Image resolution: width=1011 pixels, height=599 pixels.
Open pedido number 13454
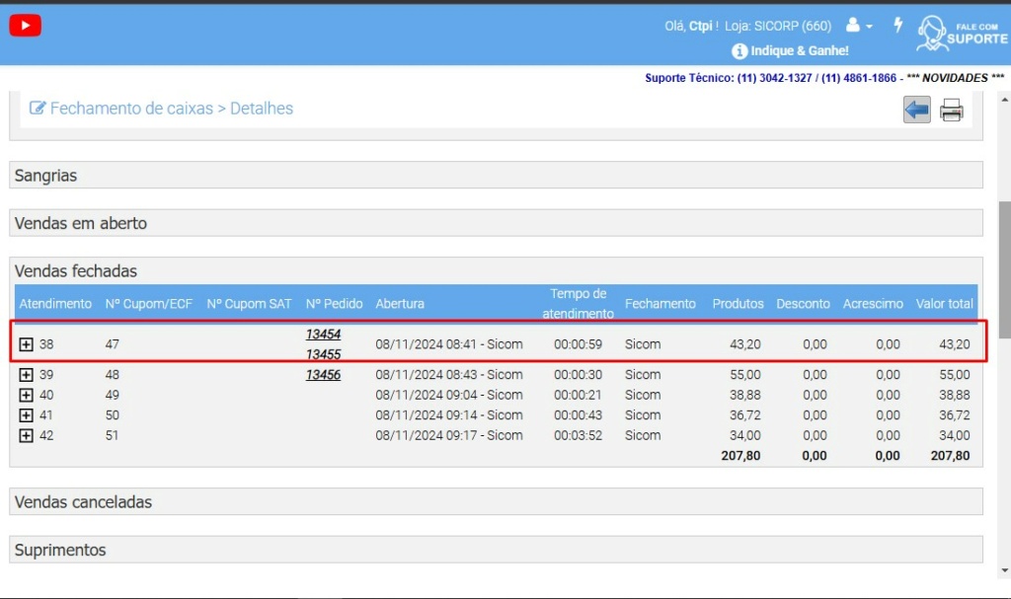click(323, 334)
